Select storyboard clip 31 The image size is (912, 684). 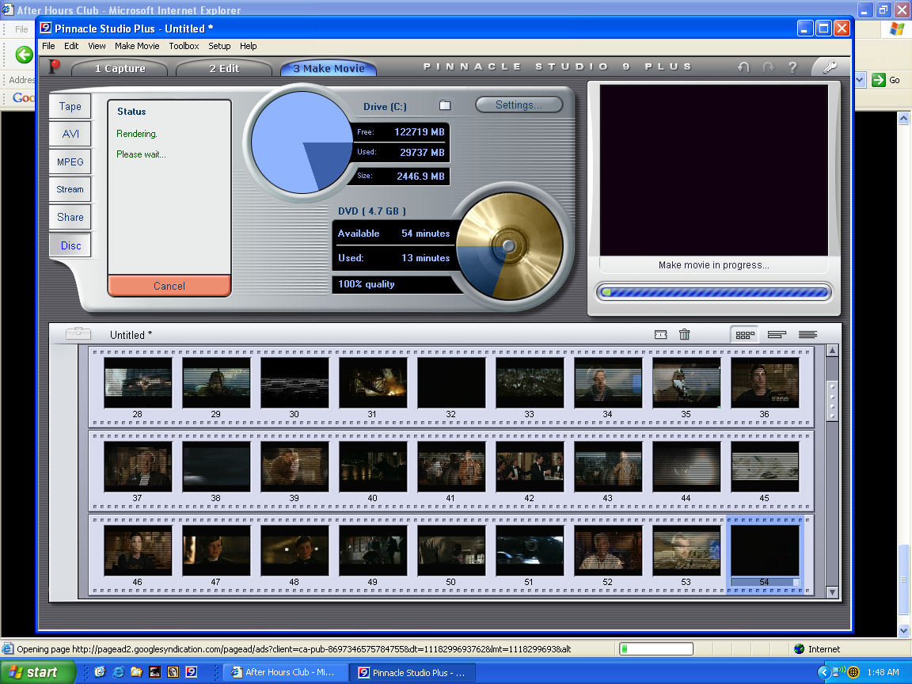point(373,382)
